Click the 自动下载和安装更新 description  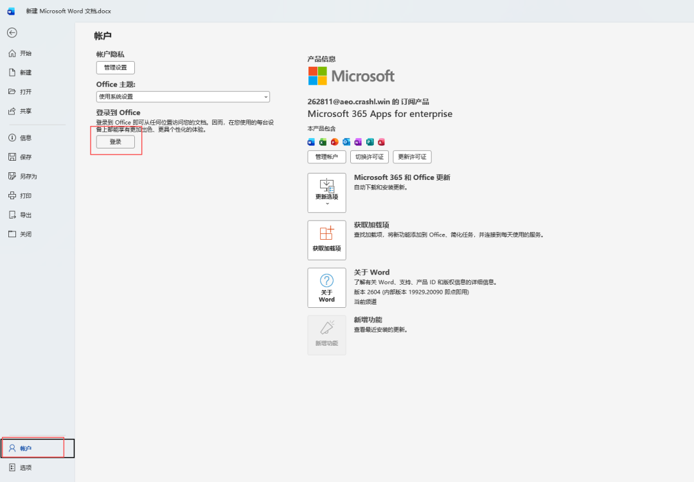tap(380, 187)
